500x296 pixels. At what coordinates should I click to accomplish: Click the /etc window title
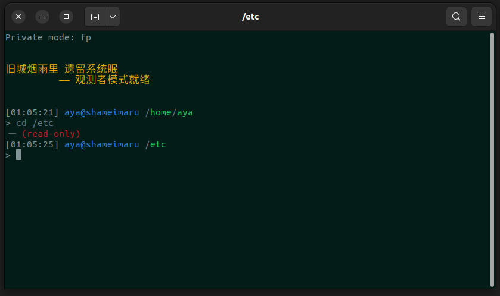tap(250, 17)
